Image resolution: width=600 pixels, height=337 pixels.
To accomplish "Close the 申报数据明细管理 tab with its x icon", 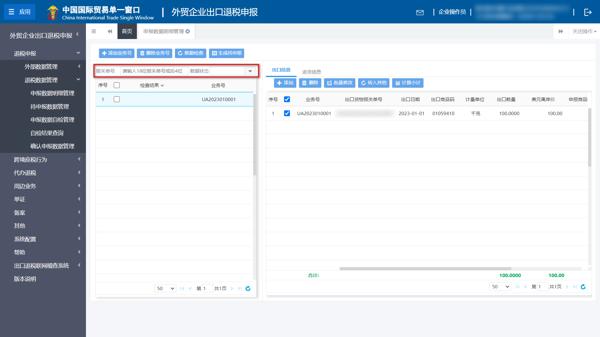I will coord(187,31).
